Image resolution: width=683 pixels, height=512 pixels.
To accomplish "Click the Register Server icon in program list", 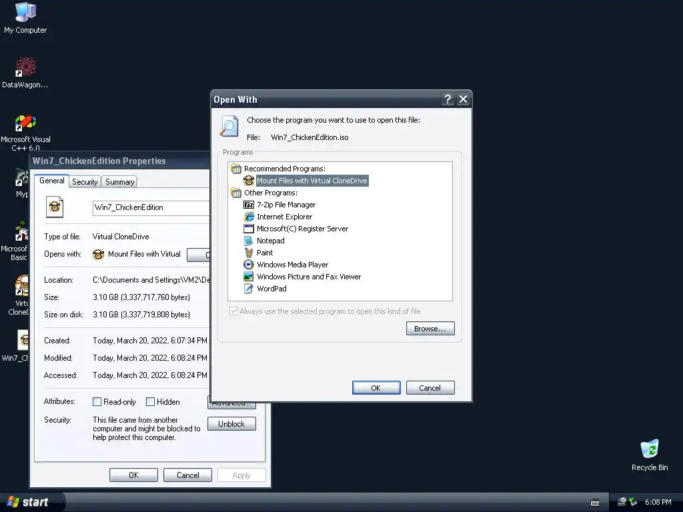I will 249,229.
